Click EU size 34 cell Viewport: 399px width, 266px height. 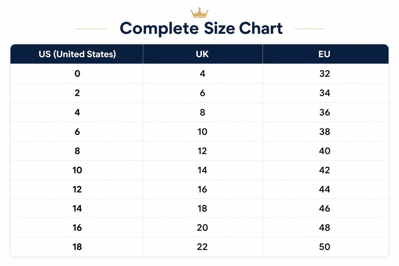pos(325,93)
